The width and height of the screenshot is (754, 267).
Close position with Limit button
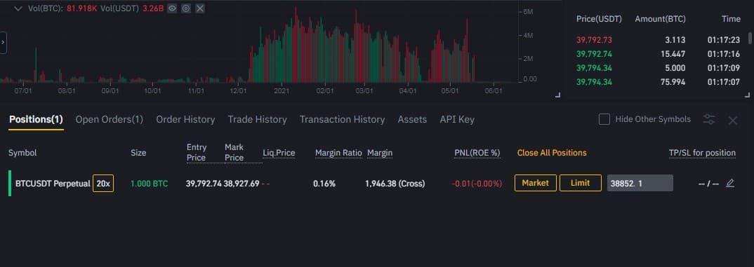[581, 183]
